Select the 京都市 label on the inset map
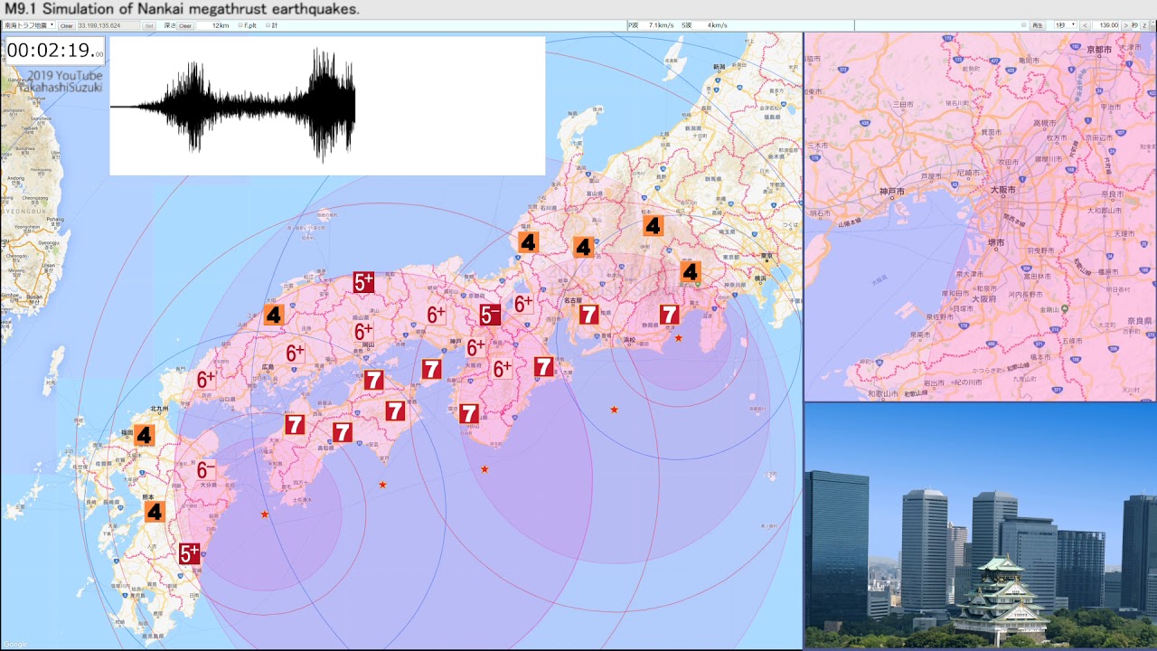Image resolution: width=1157 pixels, height=651 pixels. click(x=1099, y=50)
